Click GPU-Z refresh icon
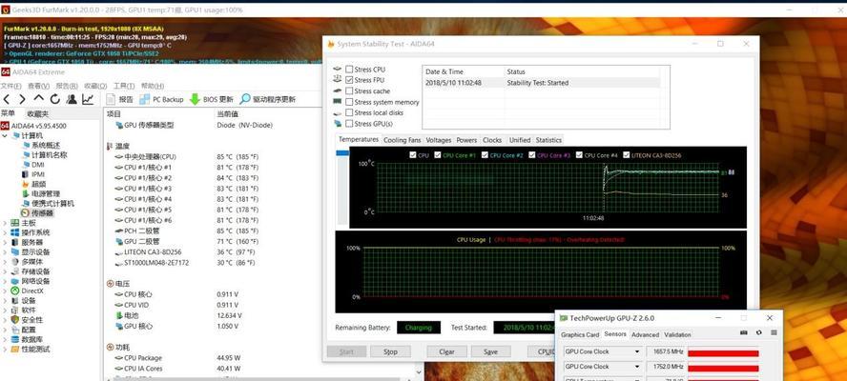847x381 pixels. click(759, 332)
